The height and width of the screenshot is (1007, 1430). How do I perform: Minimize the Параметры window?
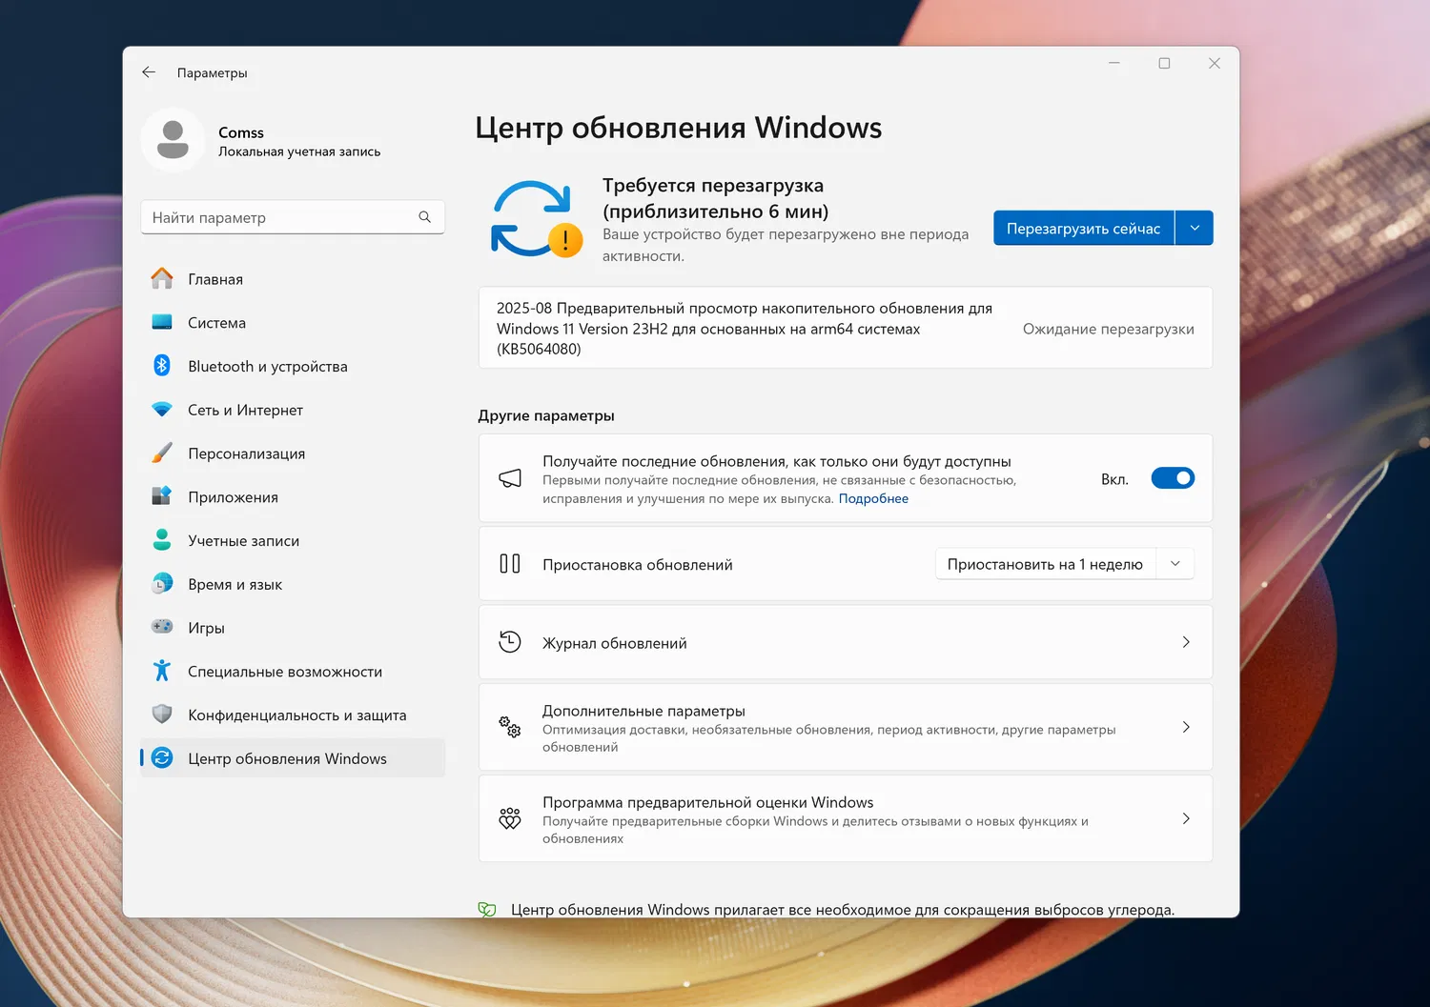tap(1114, 63)
